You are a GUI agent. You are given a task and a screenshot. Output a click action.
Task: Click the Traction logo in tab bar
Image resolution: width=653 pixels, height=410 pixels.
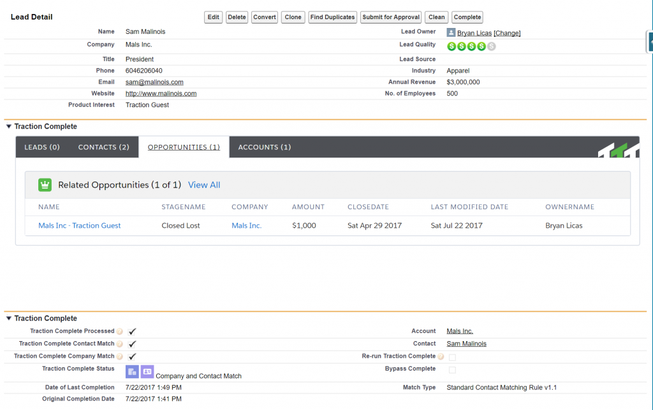(x=619, y=150)
